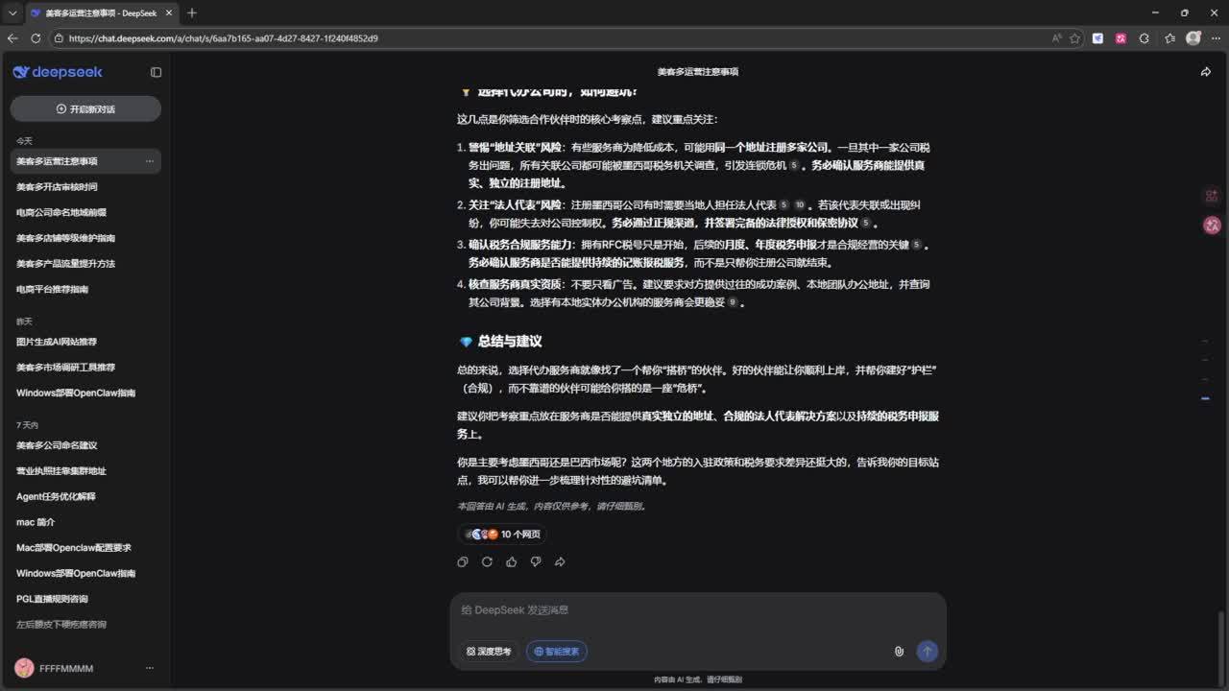This screenshot has width=1229, height=691.
Task: Open the Read Aloud option in address bar
Action: tap(1057, 38)
